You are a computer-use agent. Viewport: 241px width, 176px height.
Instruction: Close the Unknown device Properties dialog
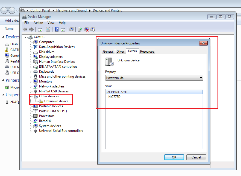(x=203, y=43)
